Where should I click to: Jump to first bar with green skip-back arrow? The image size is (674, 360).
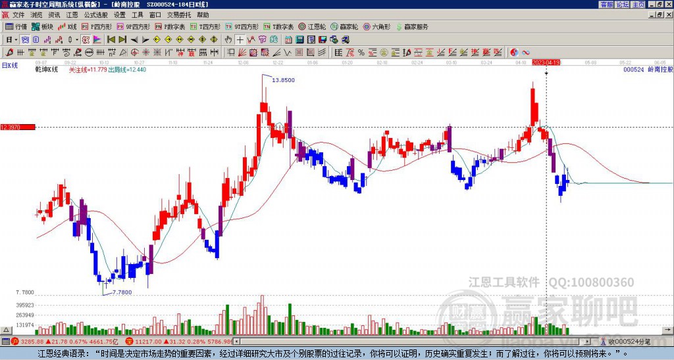point(111,39)
